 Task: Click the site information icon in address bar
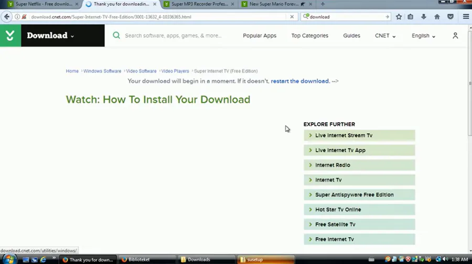[x=17, y=17]
